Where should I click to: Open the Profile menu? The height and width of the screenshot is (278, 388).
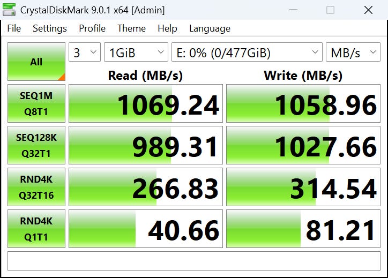point(92,28)
